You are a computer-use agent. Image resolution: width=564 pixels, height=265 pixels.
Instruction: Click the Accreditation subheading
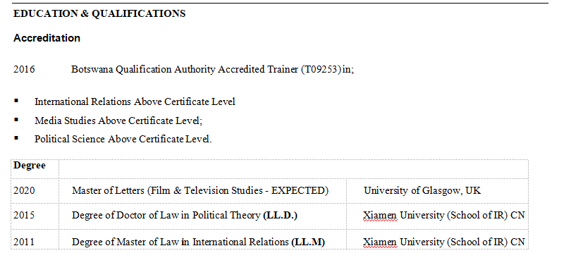click(x=47, y=38)
